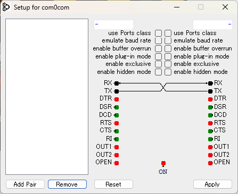Image resolution: width=238 pixels, height=194 pixels.
Task: Click the right RX pin square
Action: (210, 83)
